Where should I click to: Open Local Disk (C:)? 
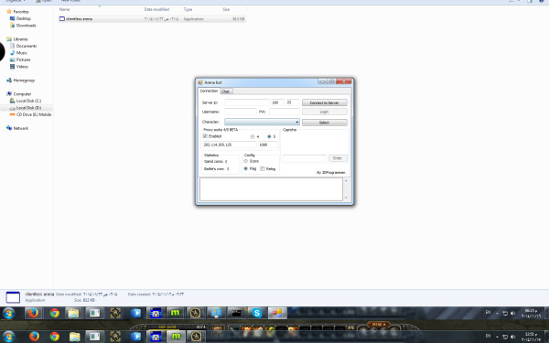(28, 101)
